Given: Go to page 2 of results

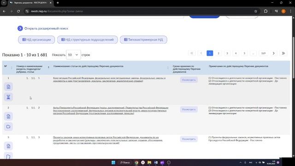Looking at the screenshot, I should [x=218, y=53].
